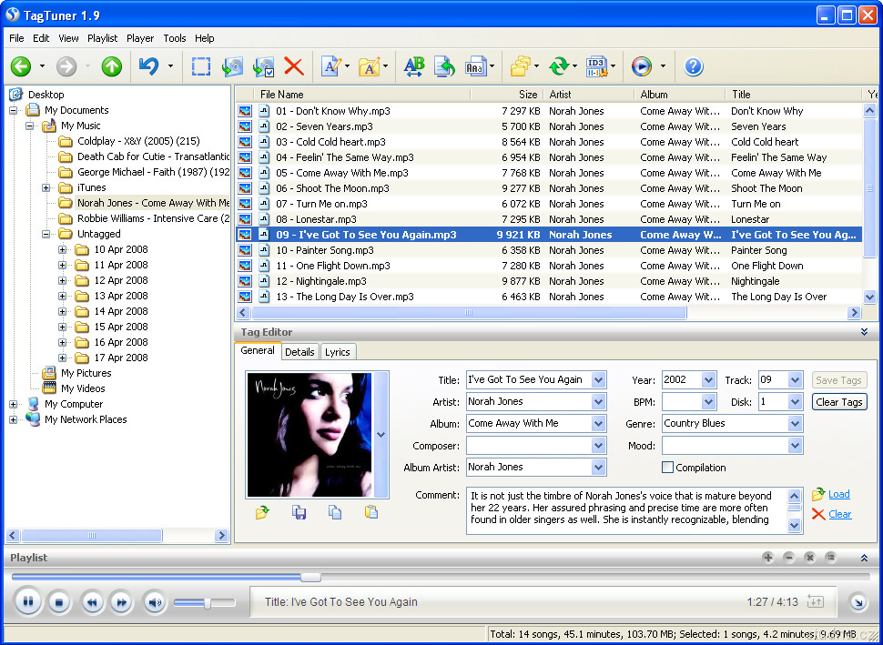
Task: Click the volume slider handle
Action: pos(208,603)
